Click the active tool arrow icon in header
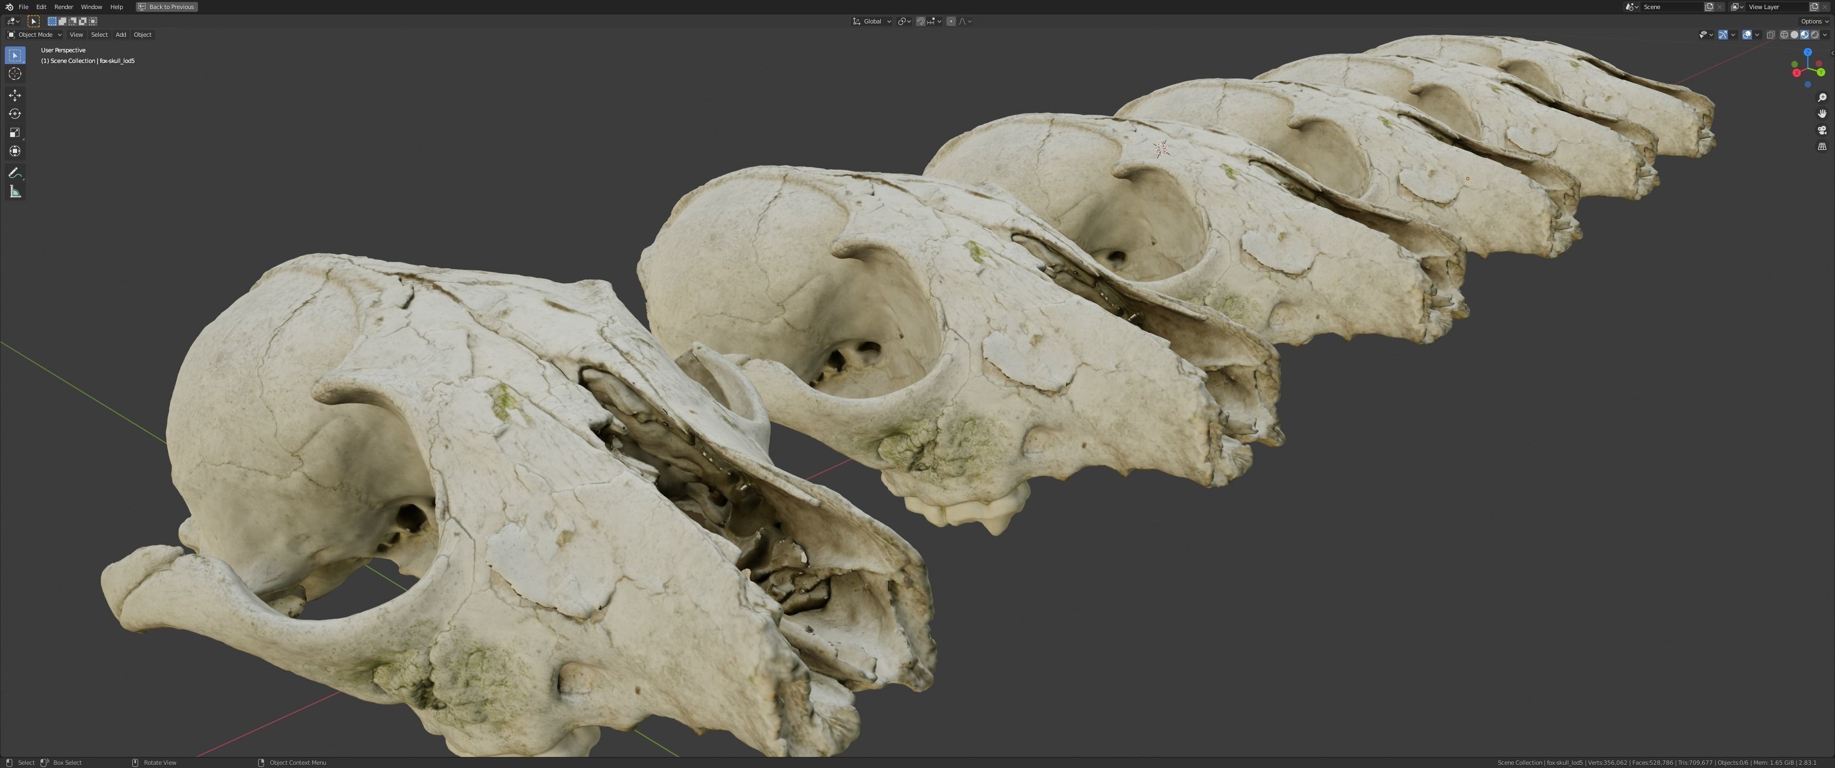Image resolution: width=1835 pixels, height=768 pixels. point(34,21)
